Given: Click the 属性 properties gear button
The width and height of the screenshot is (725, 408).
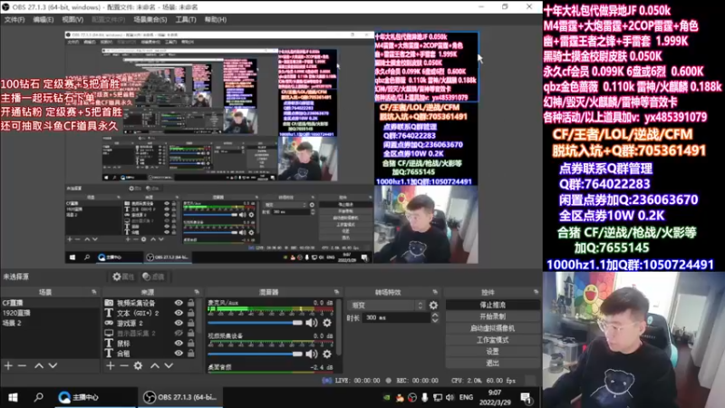Looking at the screenshot, I should point(123,277).
